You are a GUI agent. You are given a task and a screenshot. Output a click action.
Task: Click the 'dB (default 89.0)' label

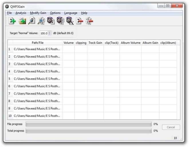(63, 33)
